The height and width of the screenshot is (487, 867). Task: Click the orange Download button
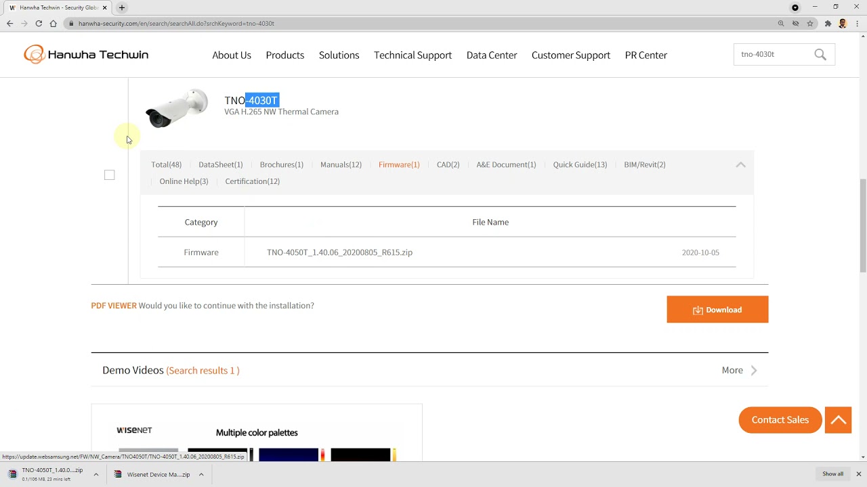click(717, 310)
